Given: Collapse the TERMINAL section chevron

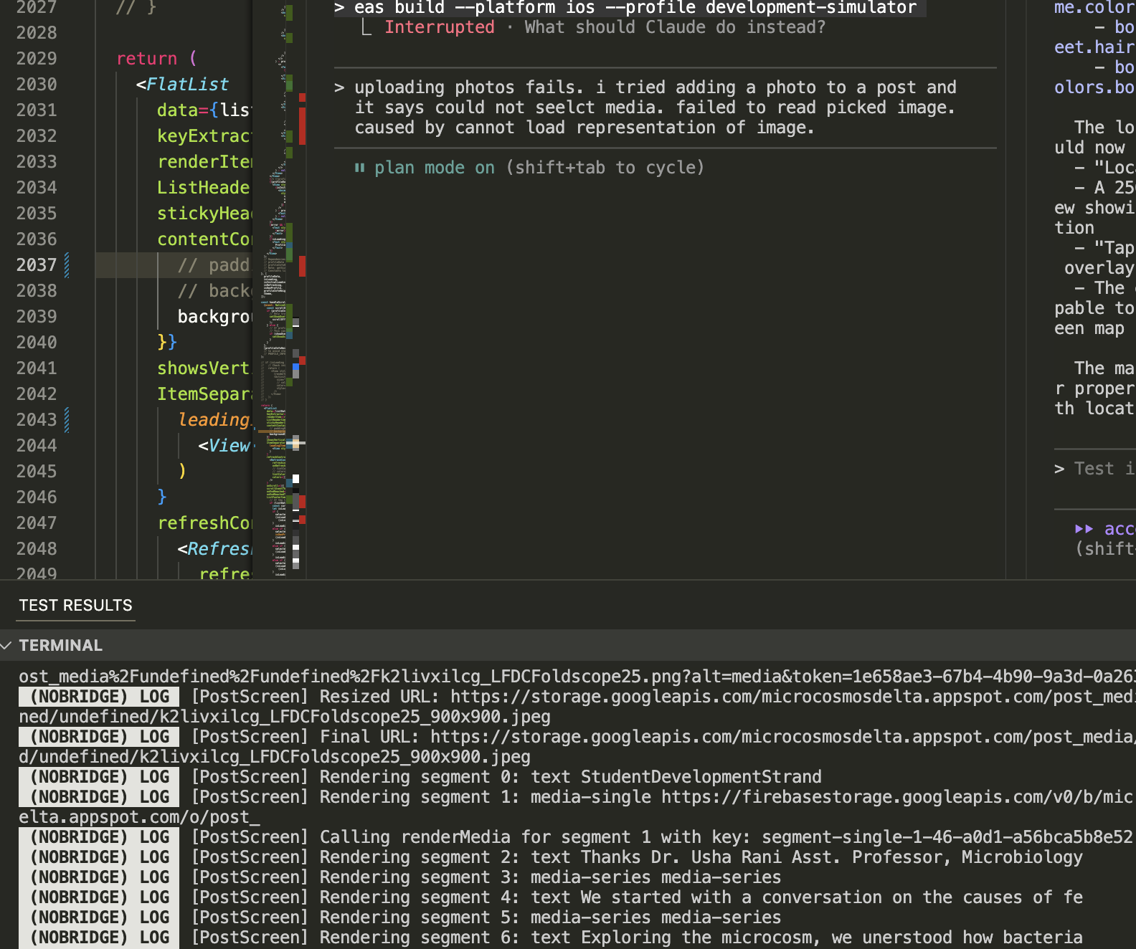Looking at the screenshot, I should click(6, 646).
